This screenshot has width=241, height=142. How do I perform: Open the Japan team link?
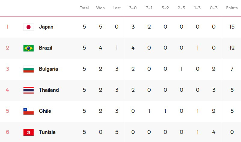46,27
